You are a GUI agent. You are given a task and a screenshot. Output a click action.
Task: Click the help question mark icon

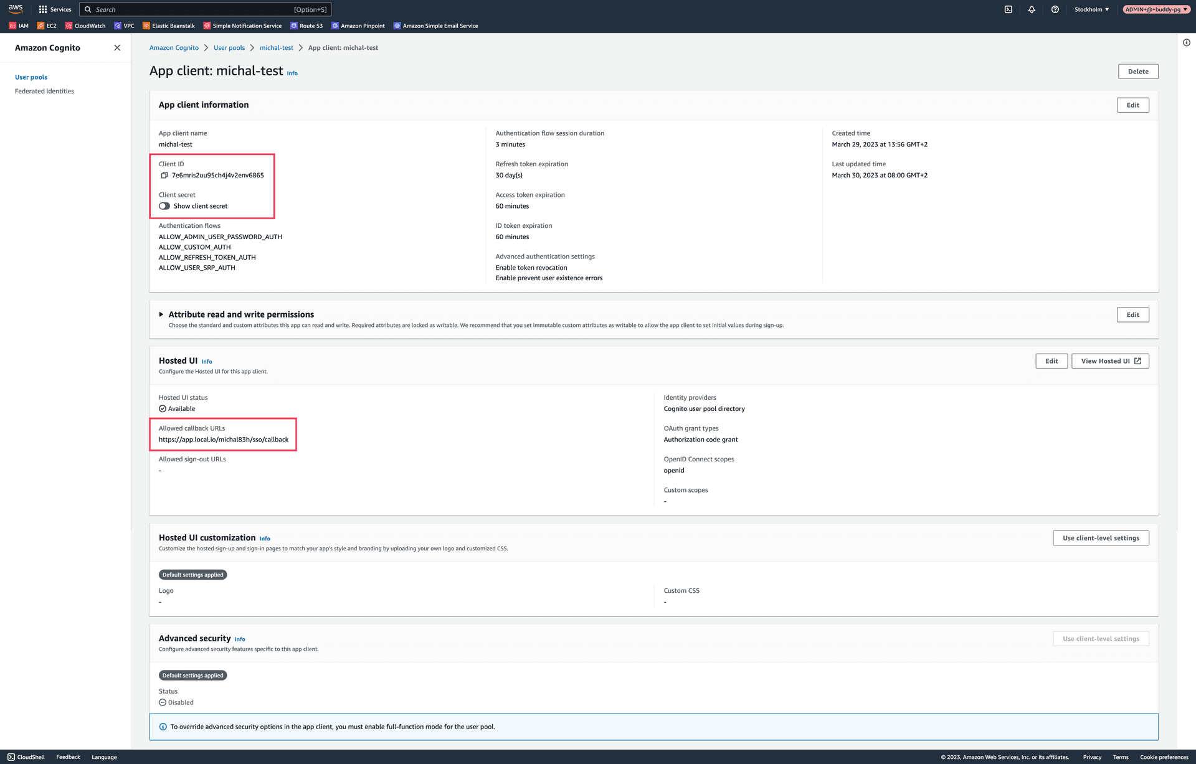coord(1055,9)
